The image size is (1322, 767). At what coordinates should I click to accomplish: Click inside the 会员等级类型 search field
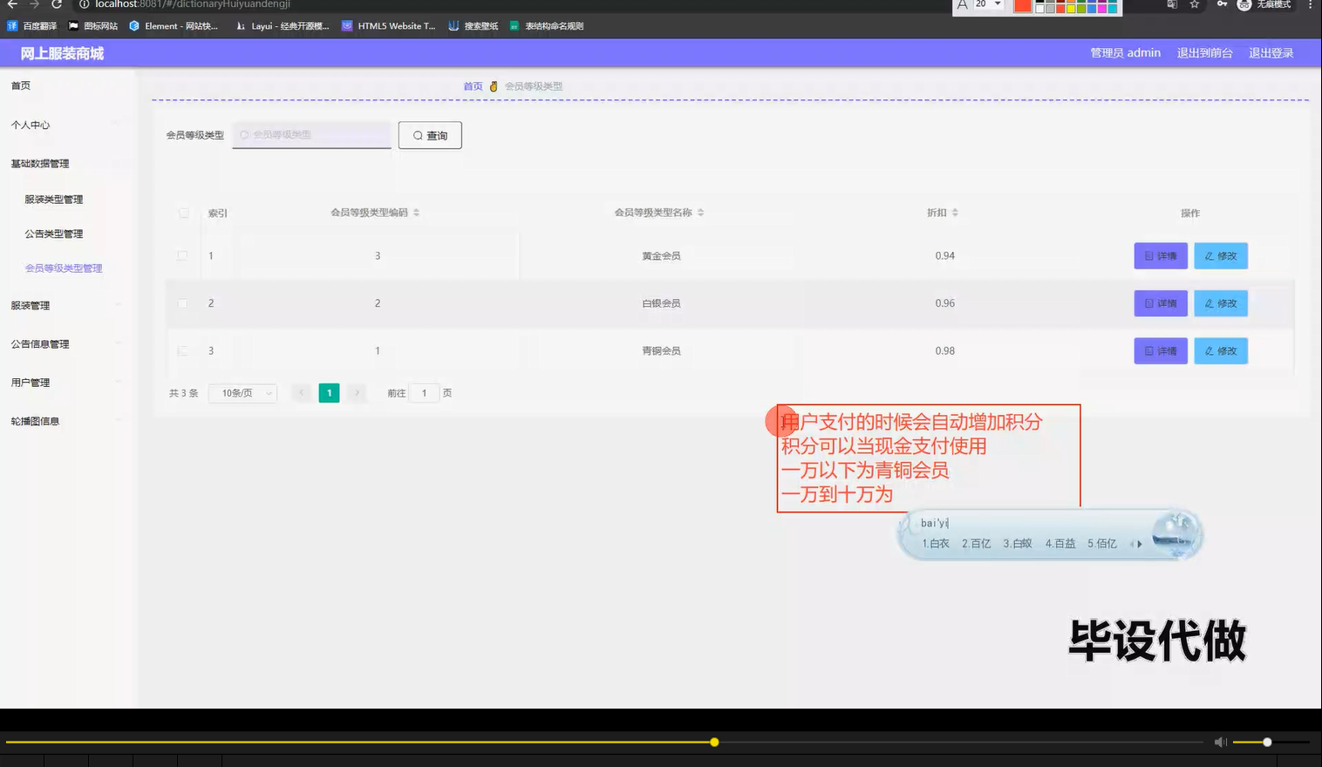click(311, 135)
